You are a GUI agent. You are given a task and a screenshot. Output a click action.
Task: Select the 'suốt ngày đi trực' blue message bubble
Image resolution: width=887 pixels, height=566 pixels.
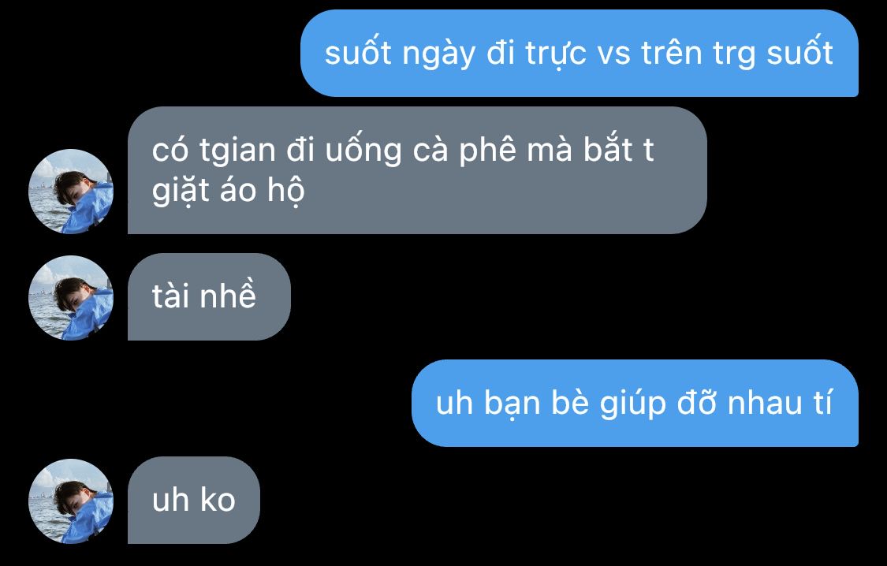tap(580, 53)
